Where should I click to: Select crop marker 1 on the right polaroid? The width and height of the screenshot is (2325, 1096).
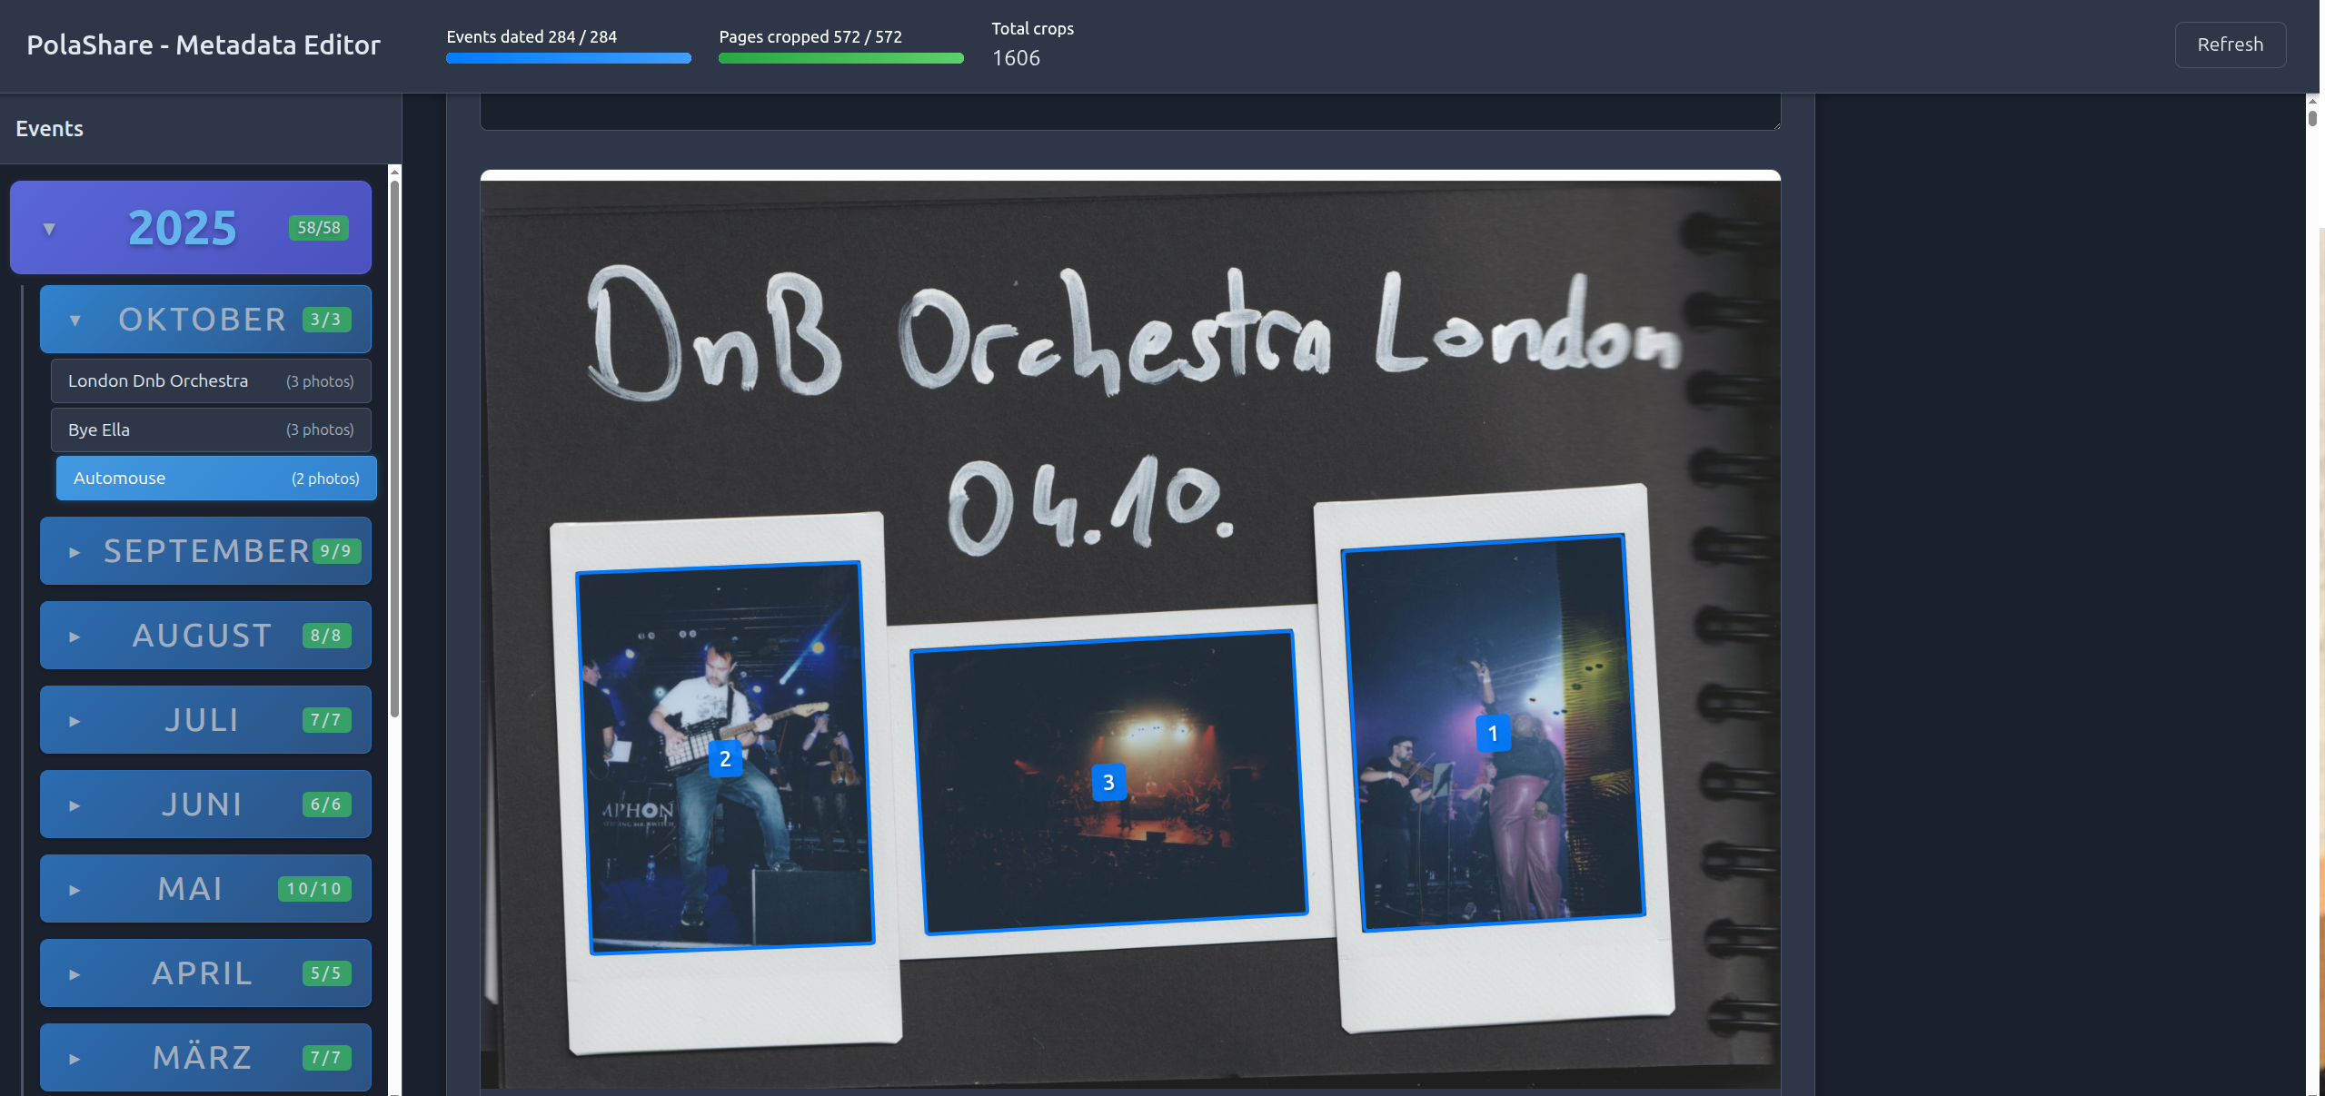pyautogui.click(x=1493, y=734)
